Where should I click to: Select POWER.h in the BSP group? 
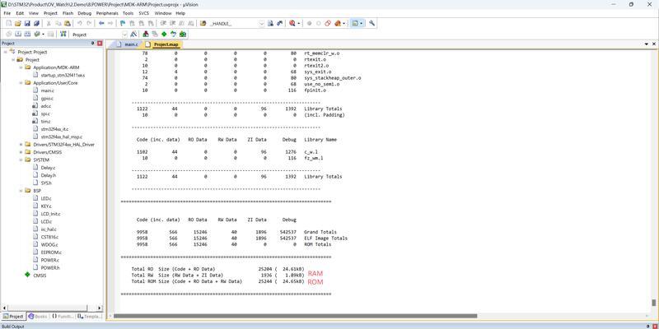(x=50, y=267)
